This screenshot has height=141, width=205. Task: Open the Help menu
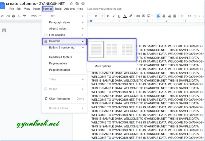[80, 9]
